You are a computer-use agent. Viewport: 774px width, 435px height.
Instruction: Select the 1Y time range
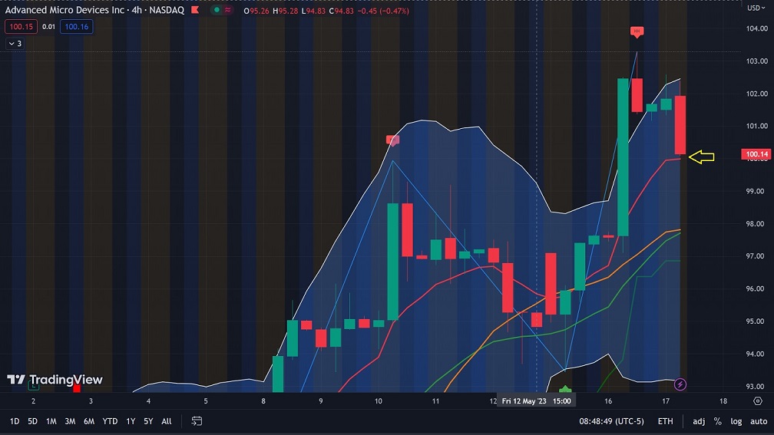[x=131, y=421]
